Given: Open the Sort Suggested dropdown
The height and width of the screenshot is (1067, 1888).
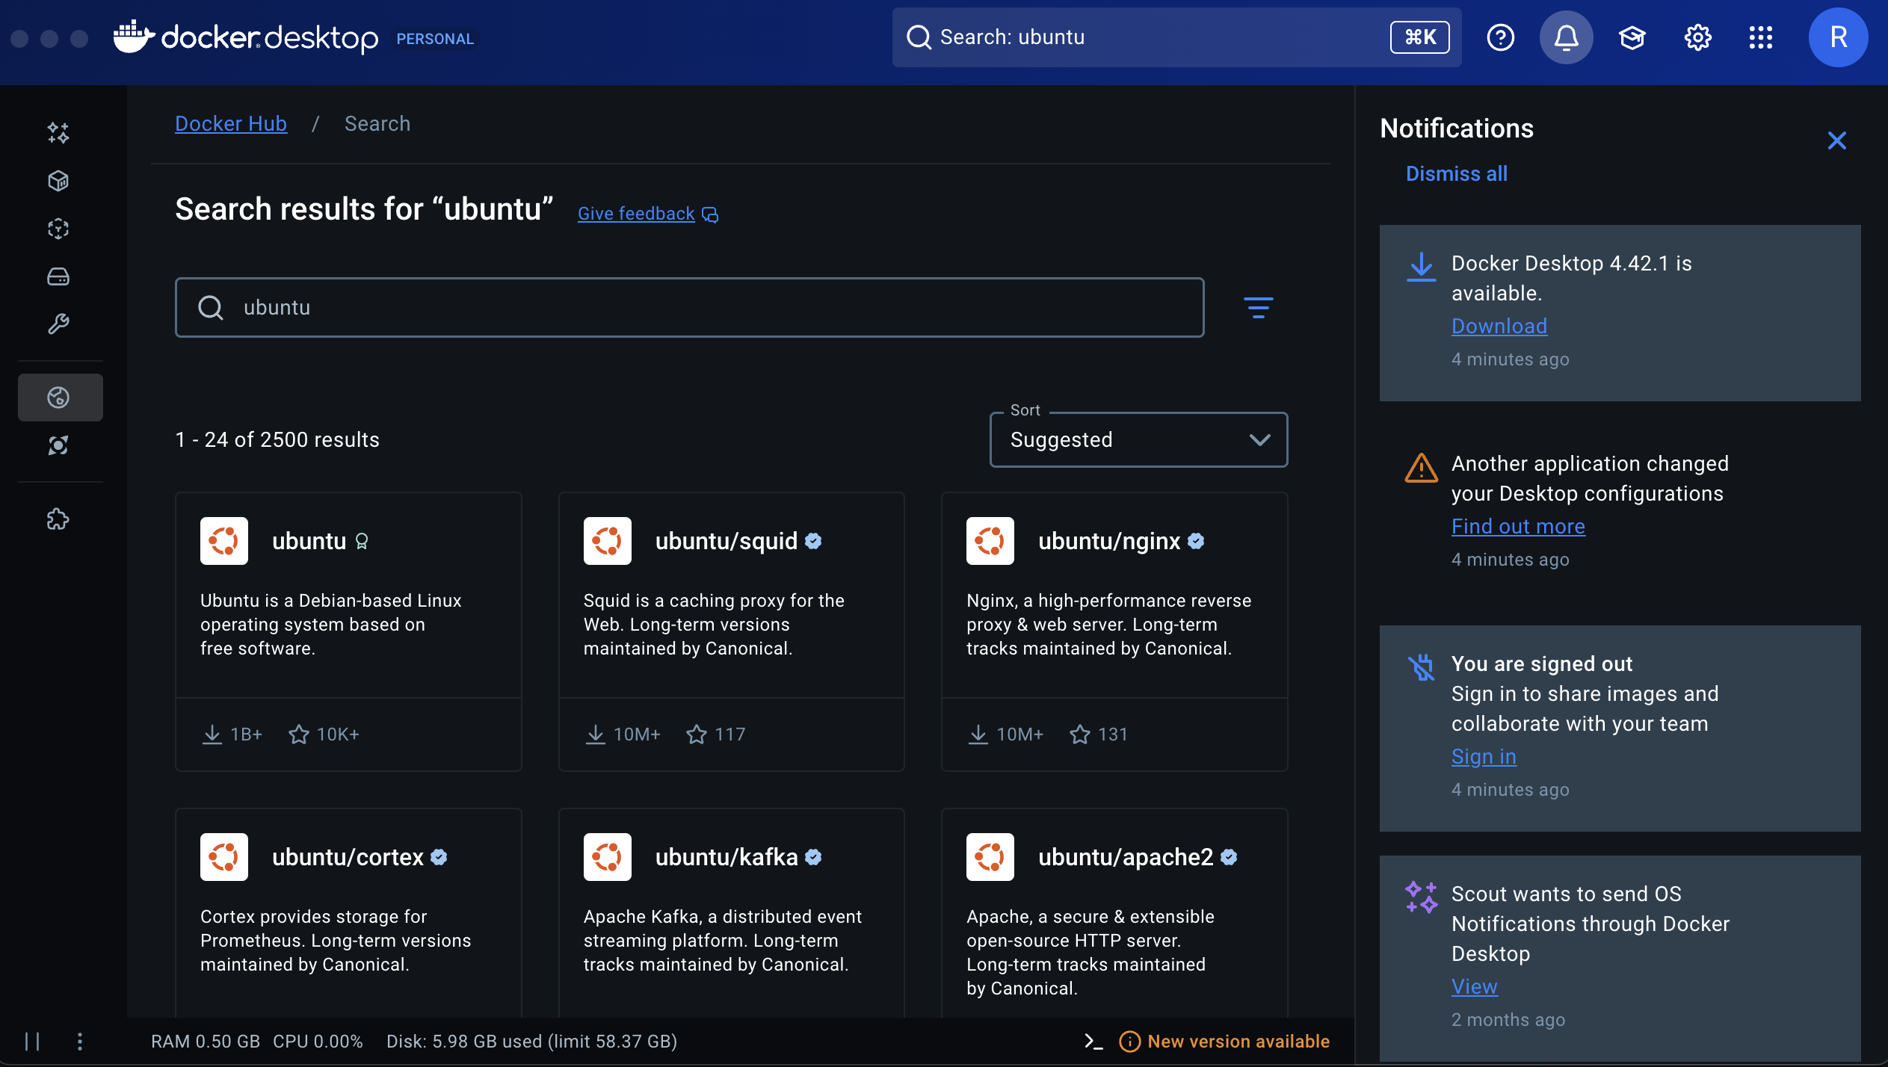Looking at the screenshot, I should point(1138,439).
